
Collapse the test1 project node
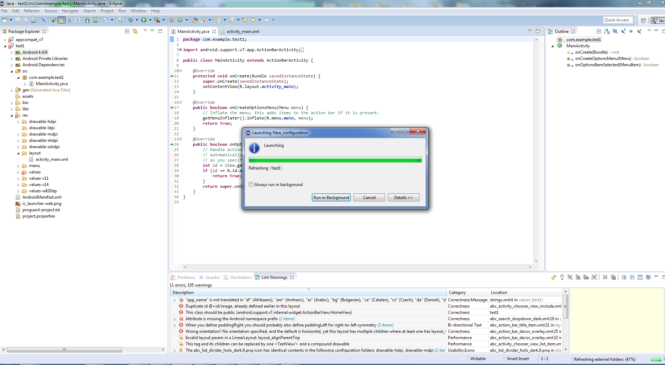5,46
